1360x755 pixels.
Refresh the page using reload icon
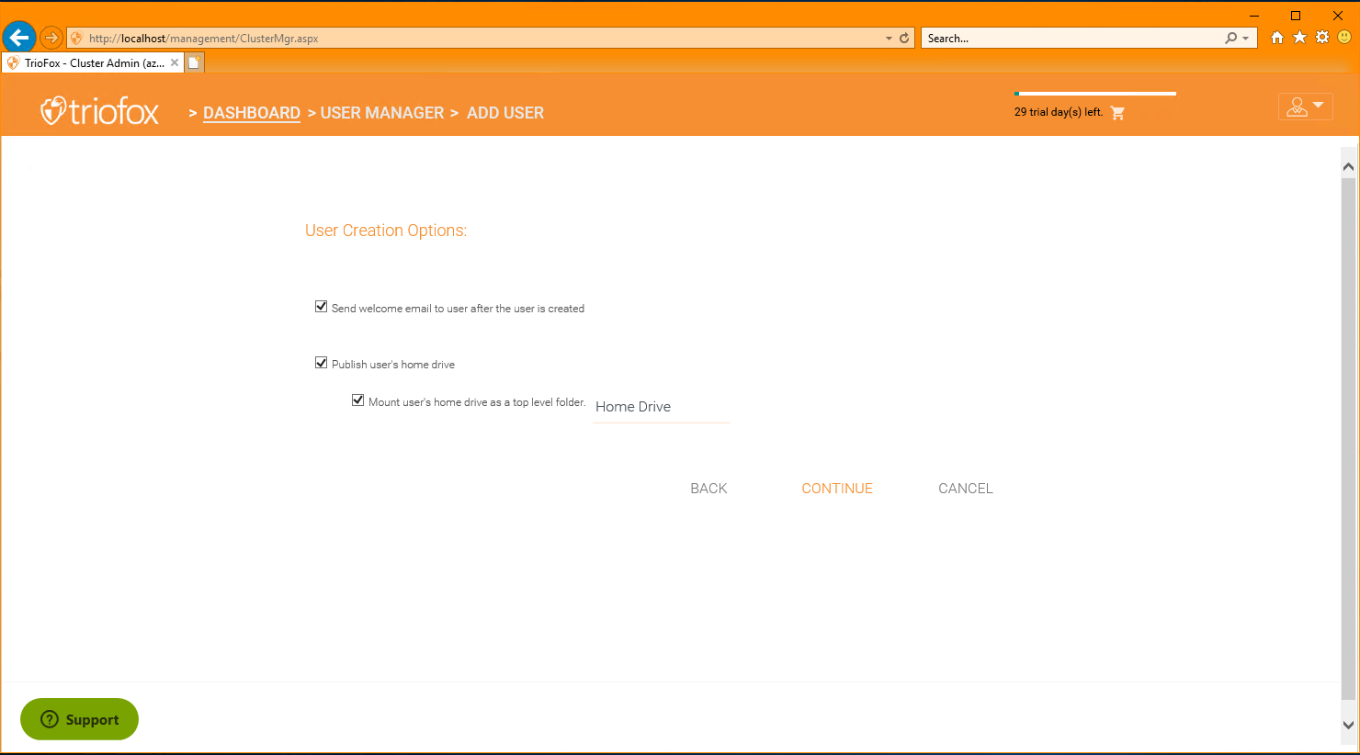[x=904, y=38]
